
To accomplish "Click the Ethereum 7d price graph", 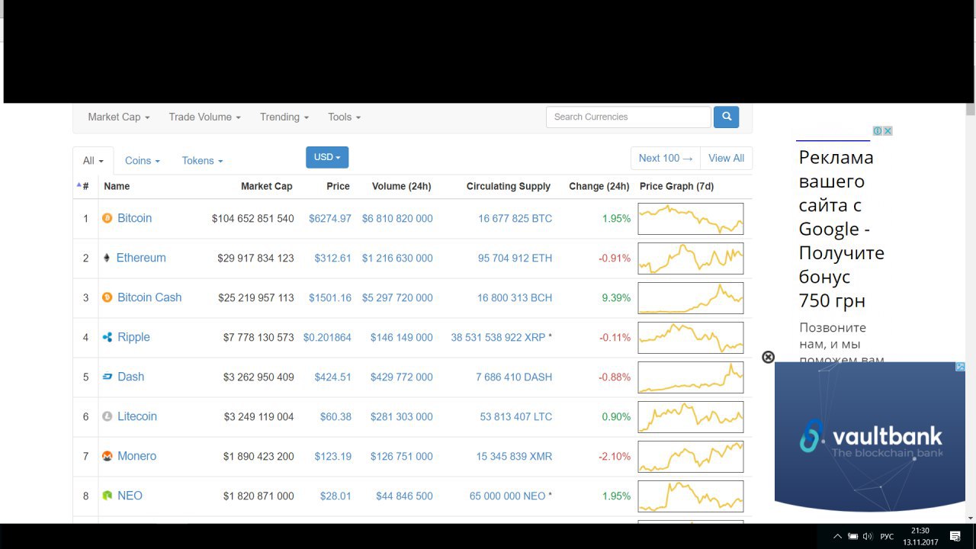I will tap(691, 258).
